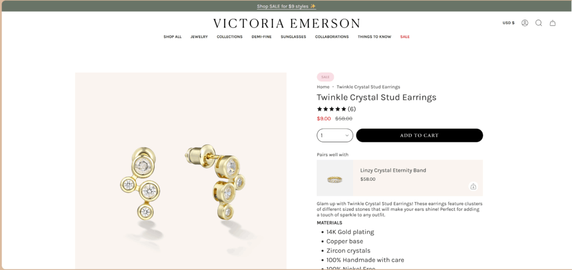Image resolution: width=572 pixels, height=270 pixels.
Task: Click the main earrings product image
Action: (180, 171)
